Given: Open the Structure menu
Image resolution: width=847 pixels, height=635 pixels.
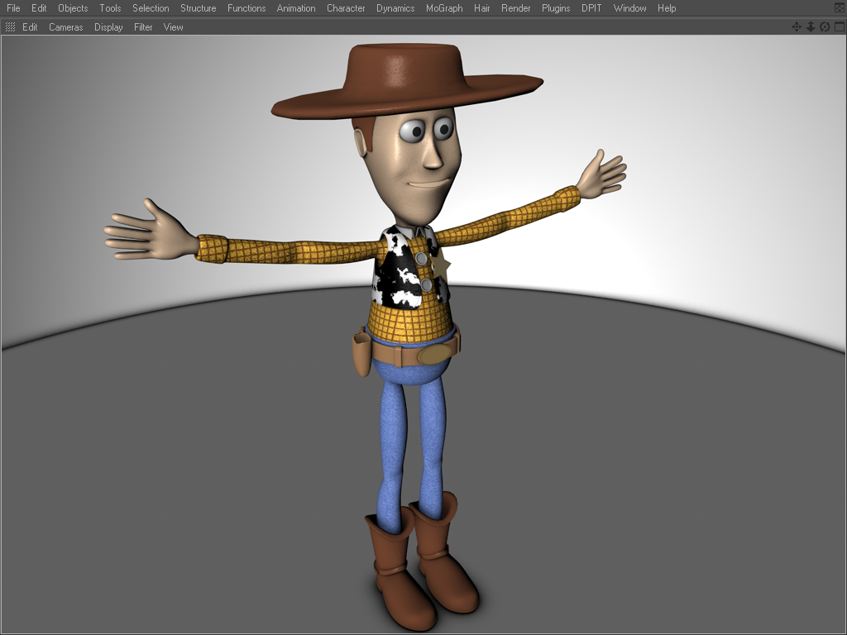Looking at the screenshot, I should pyautogui.click(x=199, y=8).
